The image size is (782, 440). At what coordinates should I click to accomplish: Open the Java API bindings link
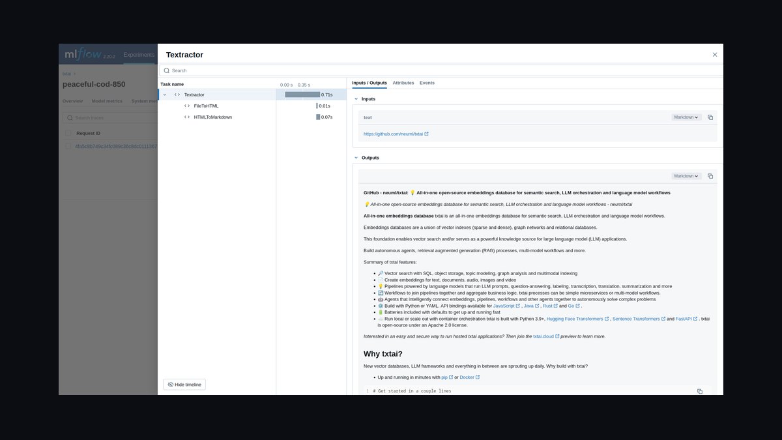(531, 306)
